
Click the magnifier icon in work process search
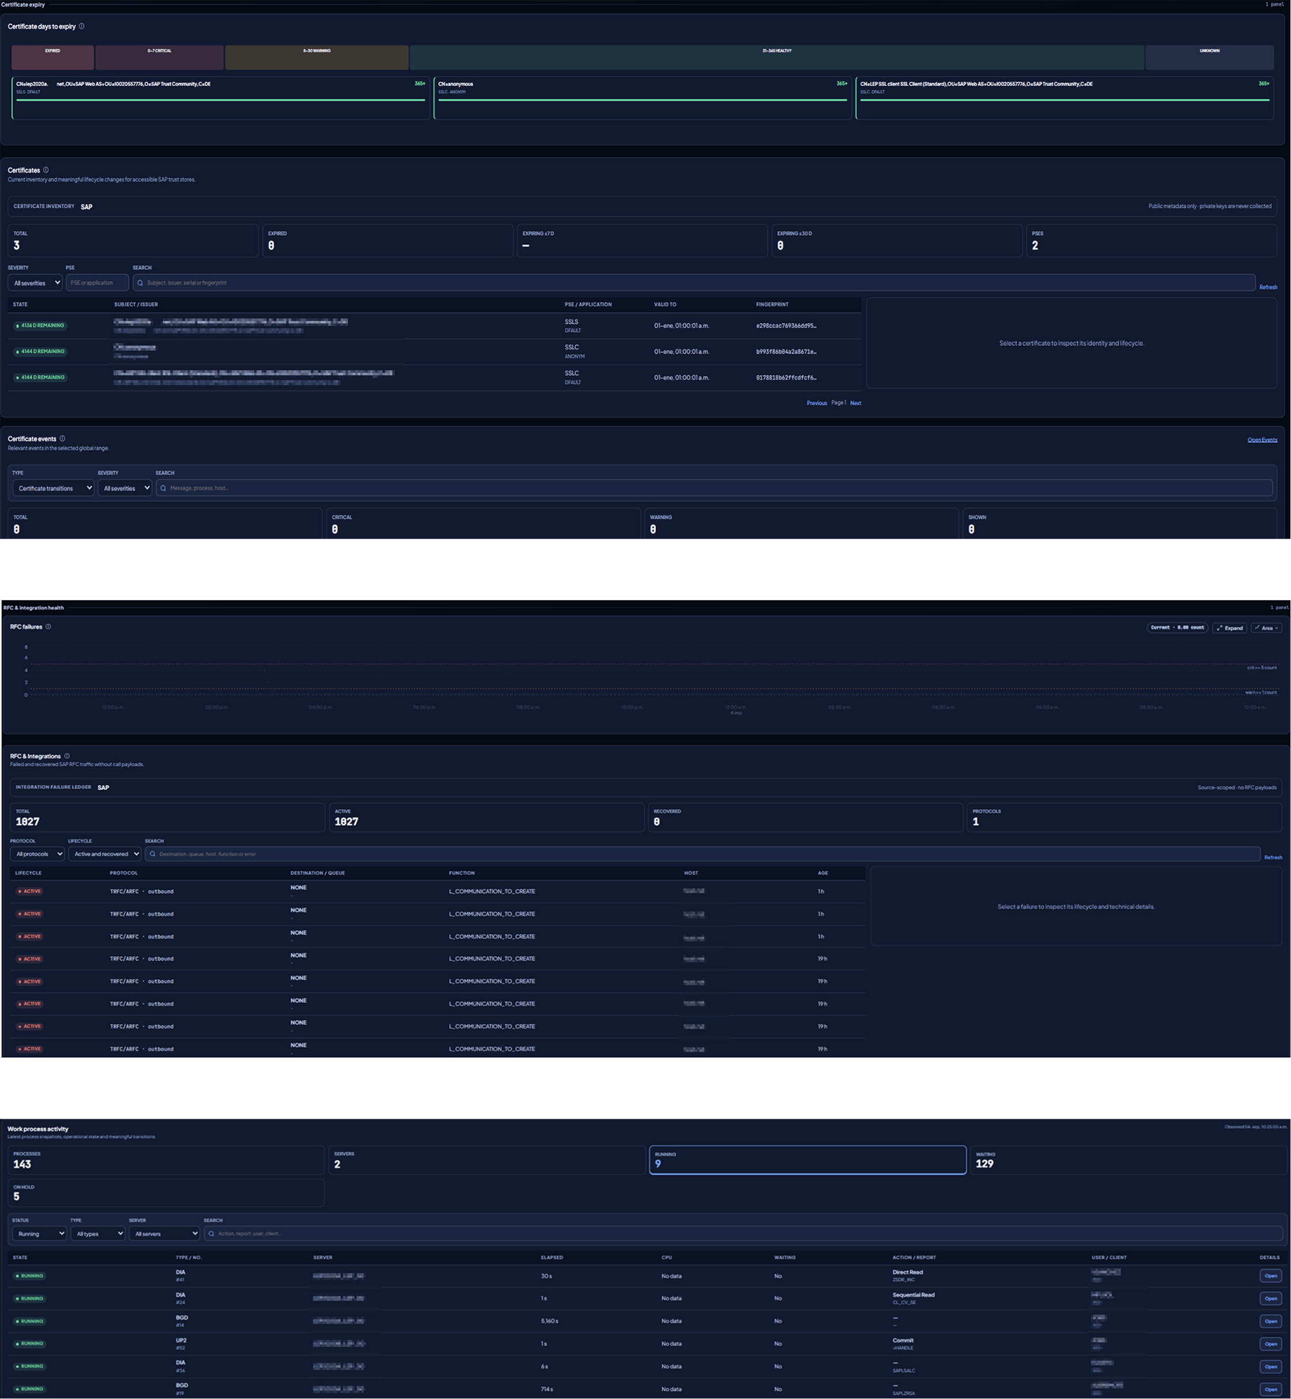(x=212, y=1233)
